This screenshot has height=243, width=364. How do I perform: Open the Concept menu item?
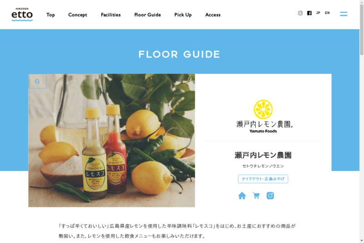click(x=77, y=15)
